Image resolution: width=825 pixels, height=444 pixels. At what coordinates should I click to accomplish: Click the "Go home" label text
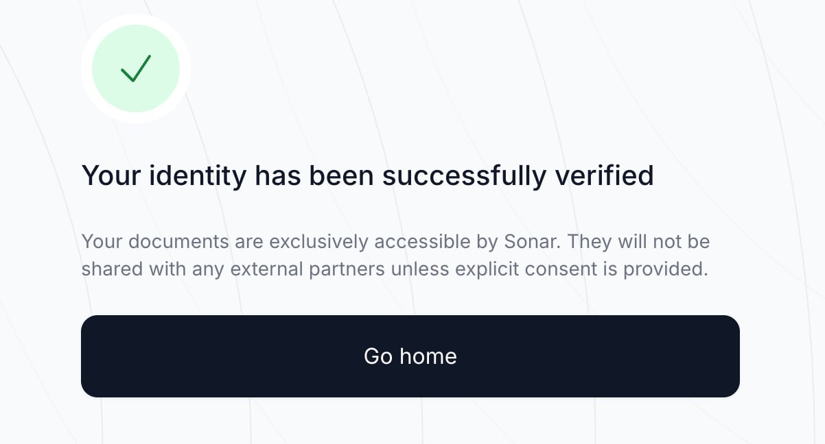coord(410,356)
